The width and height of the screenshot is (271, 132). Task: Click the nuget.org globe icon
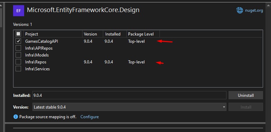pyautogui.click(x=240, y=10)
